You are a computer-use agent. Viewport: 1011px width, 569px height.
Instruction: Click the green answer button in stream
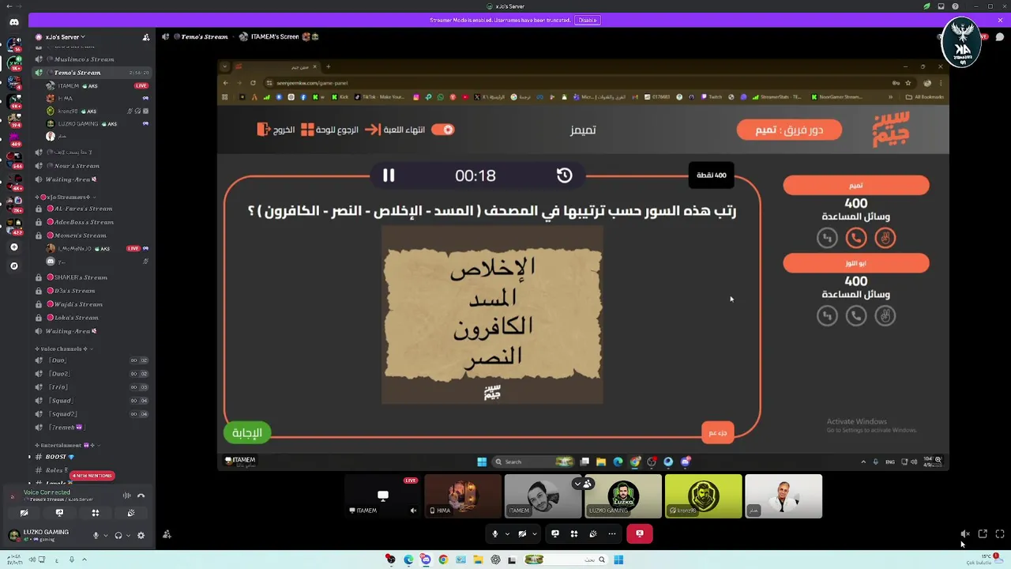pos(247,432)
